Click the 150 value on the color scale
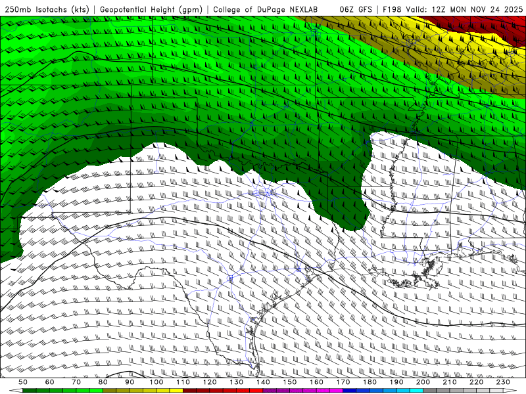 tap(290, 382)
